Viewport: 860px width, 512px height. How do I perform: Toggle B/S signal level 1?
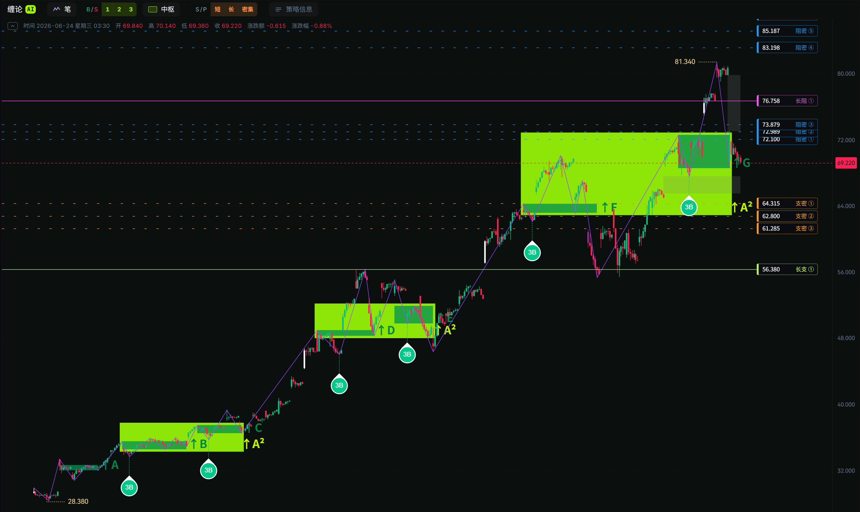click(107, 9)
